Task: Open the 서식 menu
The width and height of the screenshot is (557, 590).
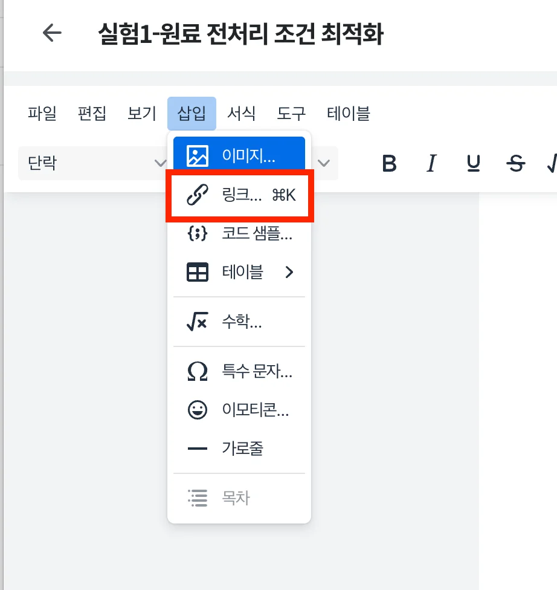Action: [242, 113]
